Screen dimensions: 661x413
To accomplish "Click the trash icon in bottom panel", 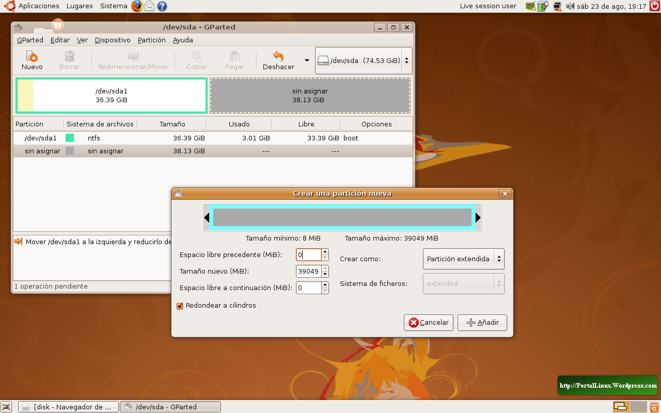I will pyautogui.click(x=654, y=407).
